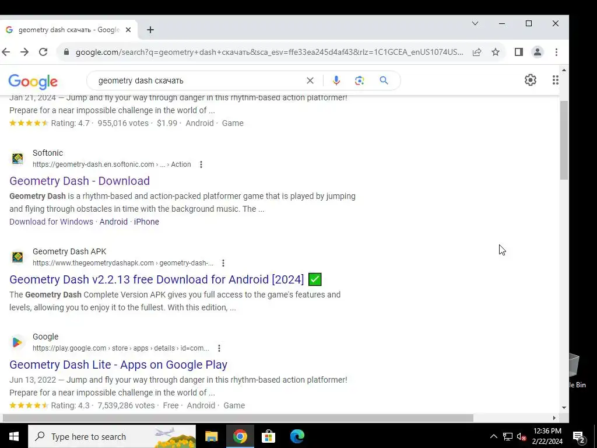
Task: Open File Explorer from taskbar
Action: (x=211, y=436)
